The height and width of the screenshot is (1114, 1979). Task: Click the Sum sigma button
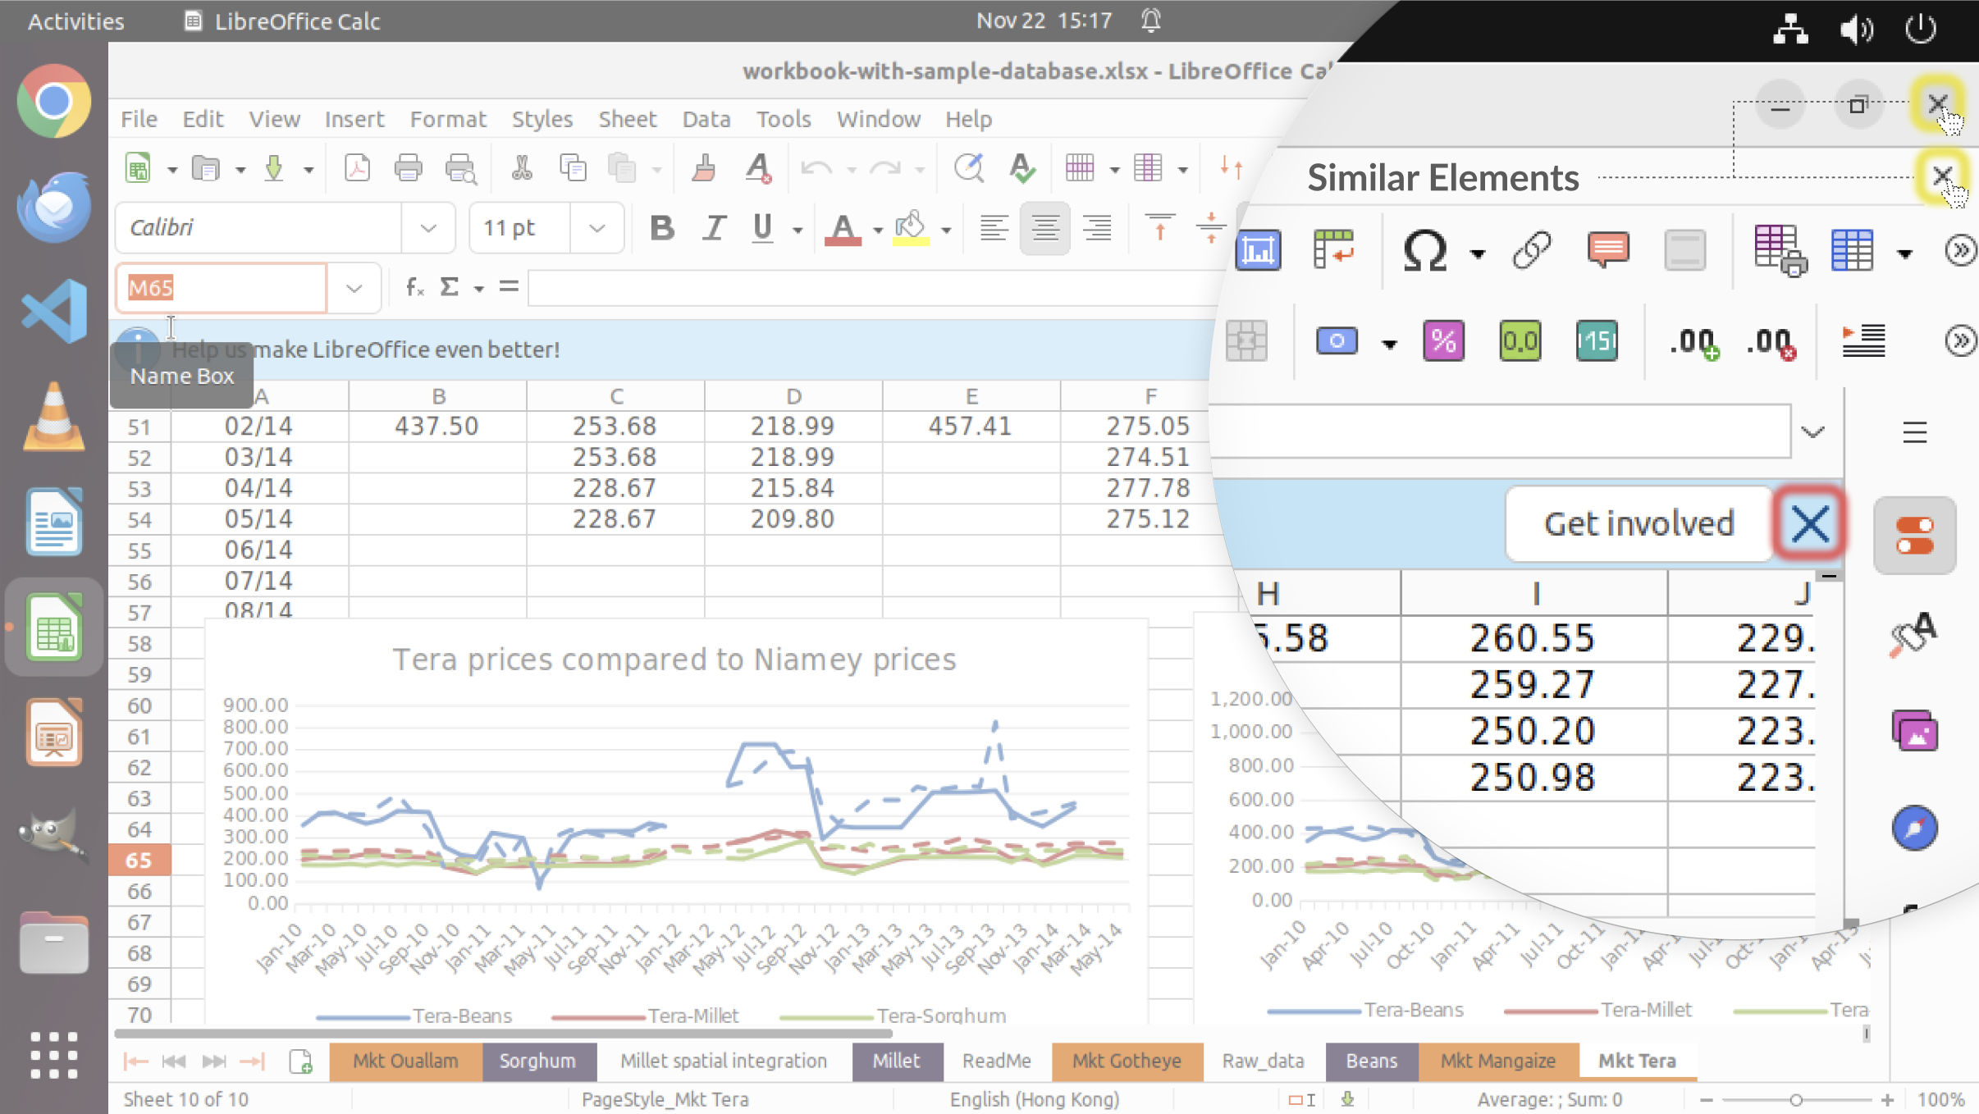449,287
